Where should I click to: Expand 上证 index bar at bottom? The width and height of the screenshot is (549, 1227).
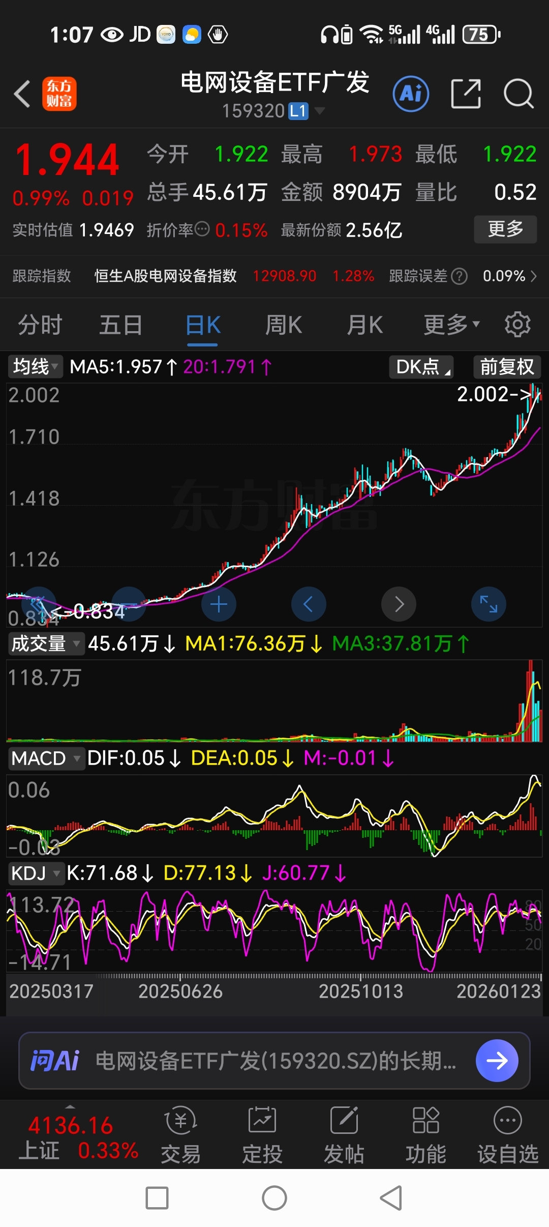point(70,1106)
